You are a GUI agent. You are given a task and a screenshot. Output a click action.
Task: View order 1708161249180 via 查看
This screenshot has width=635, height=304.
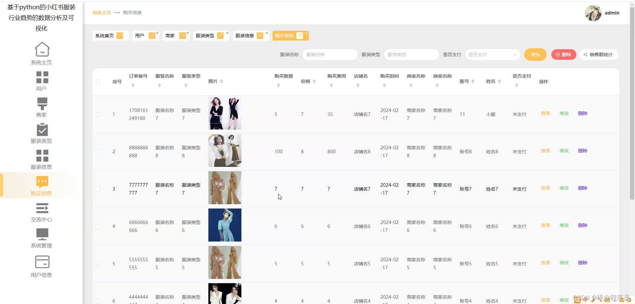[x=545, y=113]
